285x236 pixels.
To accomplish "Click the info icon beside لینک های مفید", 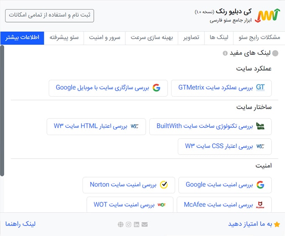I will point(225,53).
